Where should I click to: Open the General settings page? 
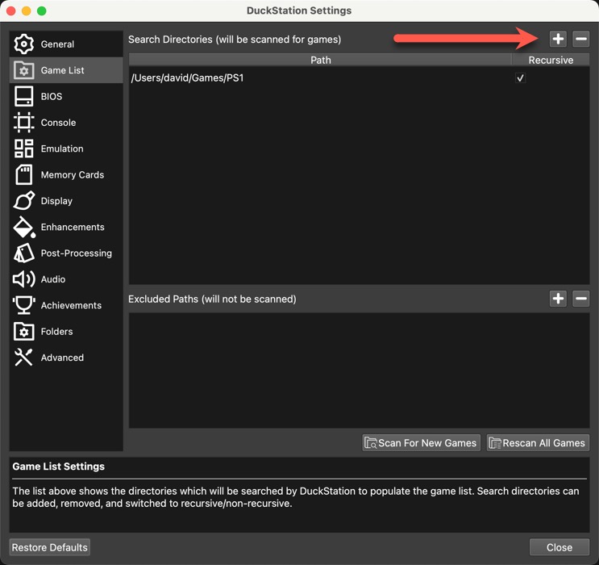(x=66, y=44)
